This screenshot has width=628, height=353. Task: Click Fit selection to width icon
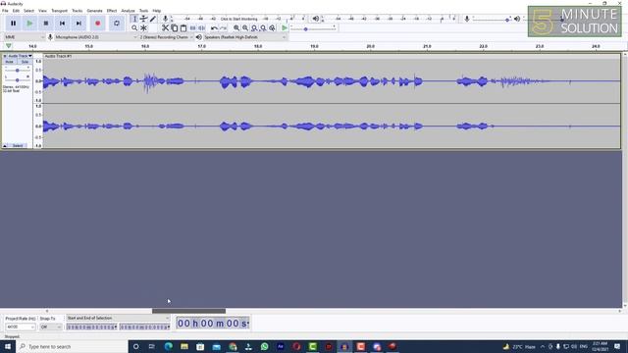point(254,28)
